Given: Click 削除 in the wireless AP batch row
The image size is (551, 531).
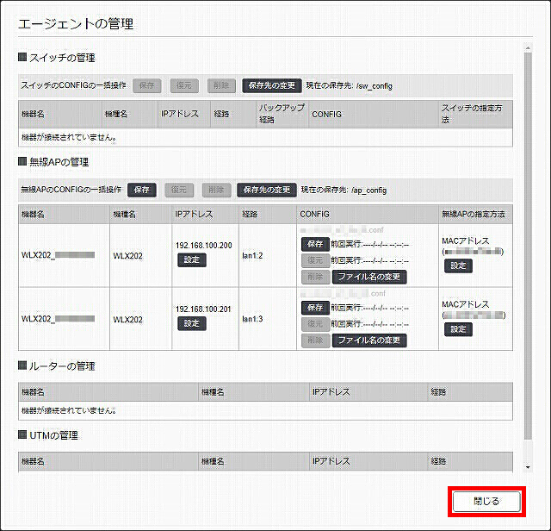Looking at the screenshot, I should click(216, 190).
